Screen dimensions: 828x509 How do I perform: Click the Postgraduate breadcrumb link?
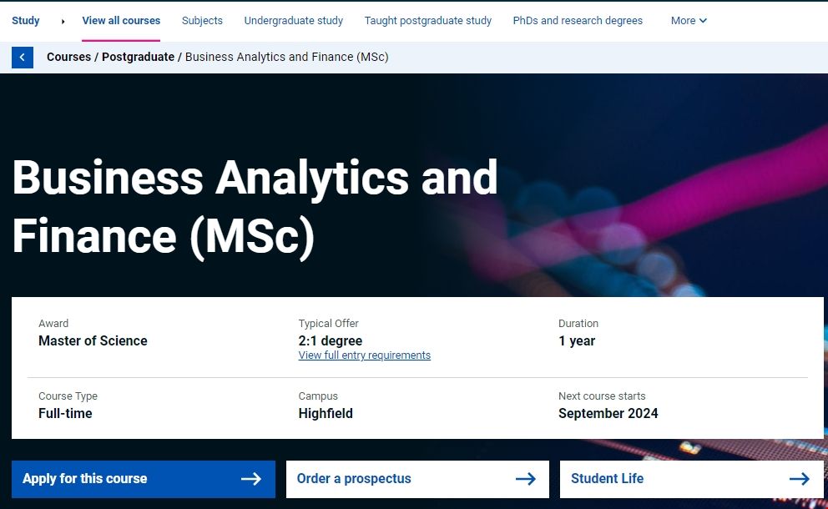coord(138,57)
